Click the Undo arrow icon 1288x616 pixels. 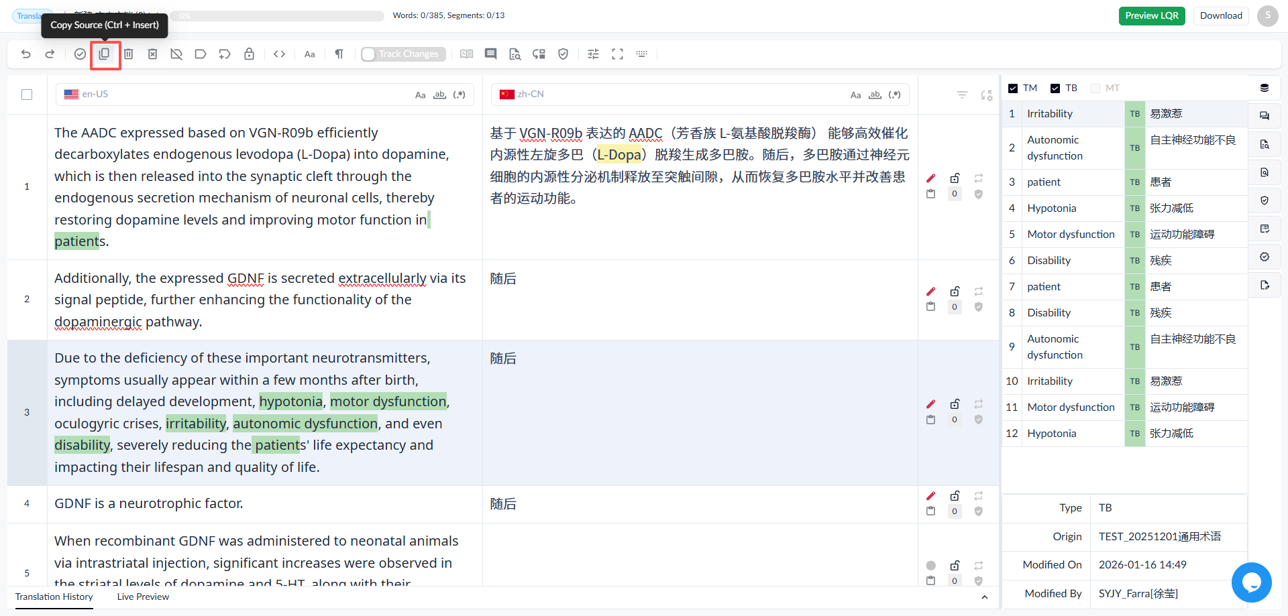[26, 54]
